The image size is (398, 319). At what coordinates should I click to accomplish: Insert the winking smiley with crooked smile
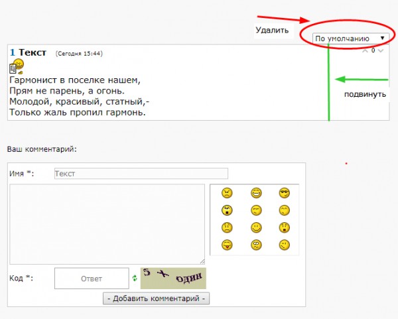point(285,245)
